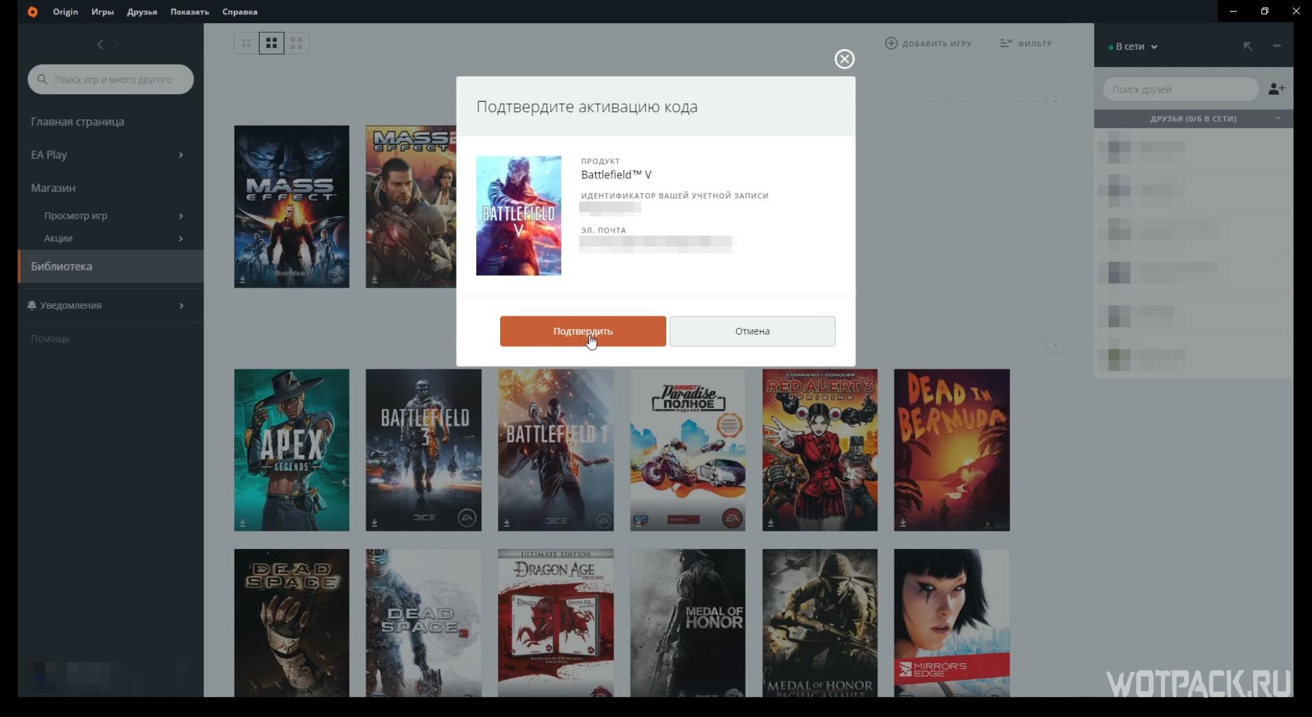Close the code activation dialog

point(844,59)
